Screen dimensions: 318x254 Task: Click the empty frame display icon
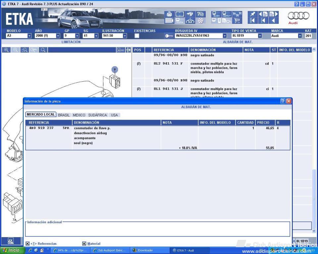tap(180, 14)
